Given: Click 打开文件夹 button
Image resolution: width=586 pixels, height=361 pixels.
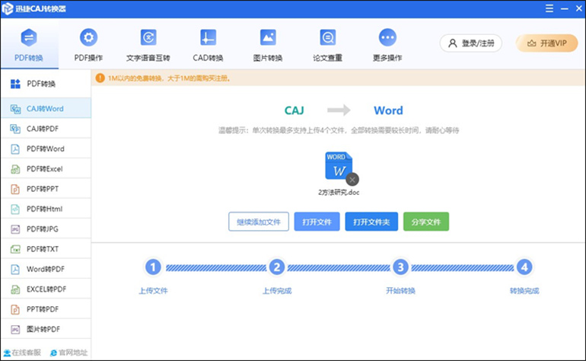Looking at the screenshot, I should pos(371,222).
